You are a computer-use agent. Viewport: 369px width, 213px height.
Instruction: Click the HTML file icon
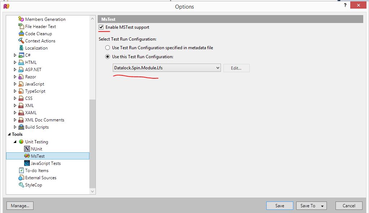pyautogui.click(x=21, y=62)
